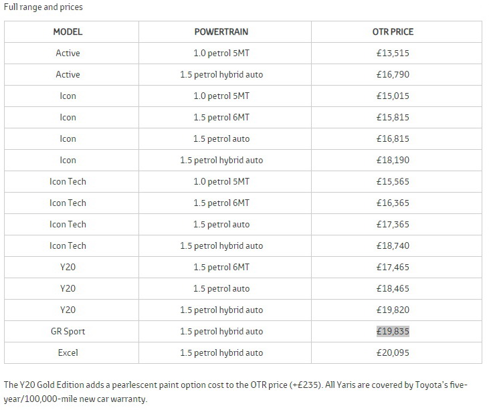Click the £18,465 price cell
The image size is (489, 410).
point(393,288)
